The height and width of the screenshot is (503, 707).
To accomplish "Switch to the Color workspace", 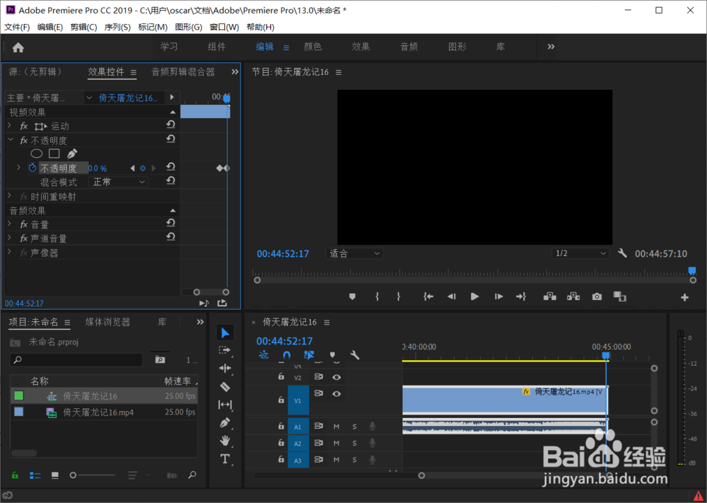I will click(x=313, y=47).
